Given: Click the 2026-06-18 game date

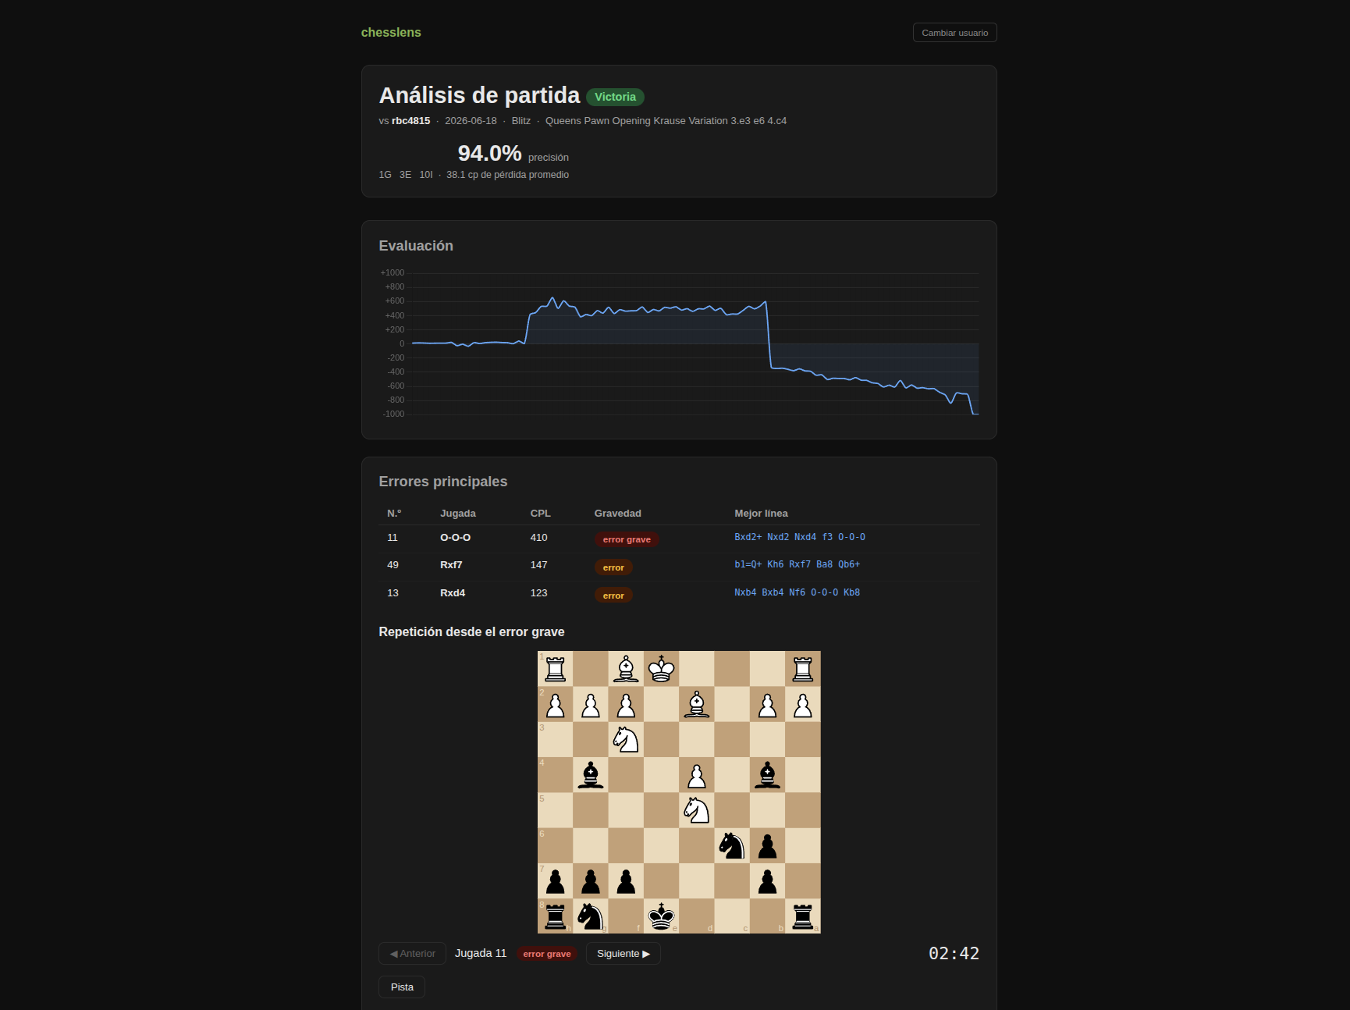Looking at the screenshot, I should point(471,121).
